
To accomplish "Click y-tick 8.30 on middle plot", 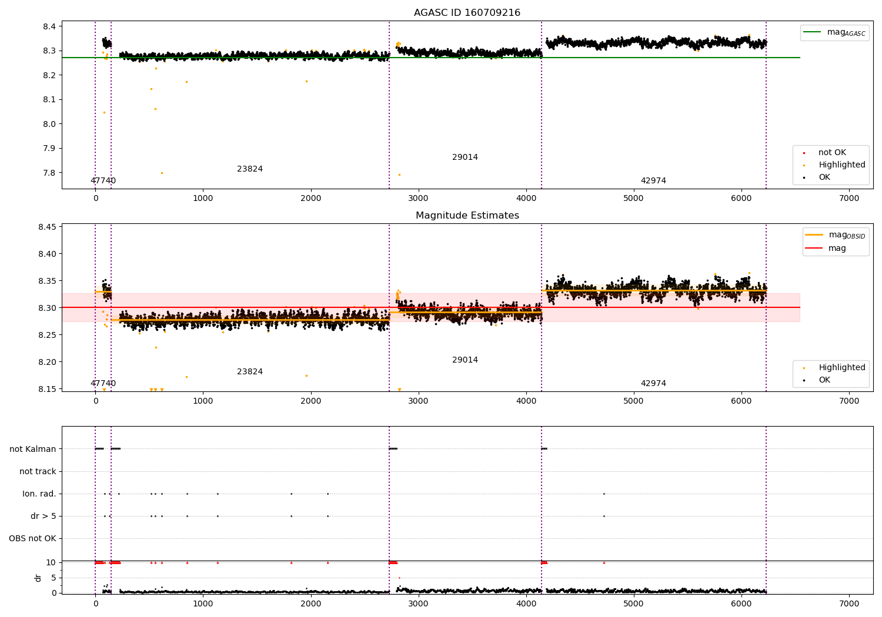I will pos(47,308).
